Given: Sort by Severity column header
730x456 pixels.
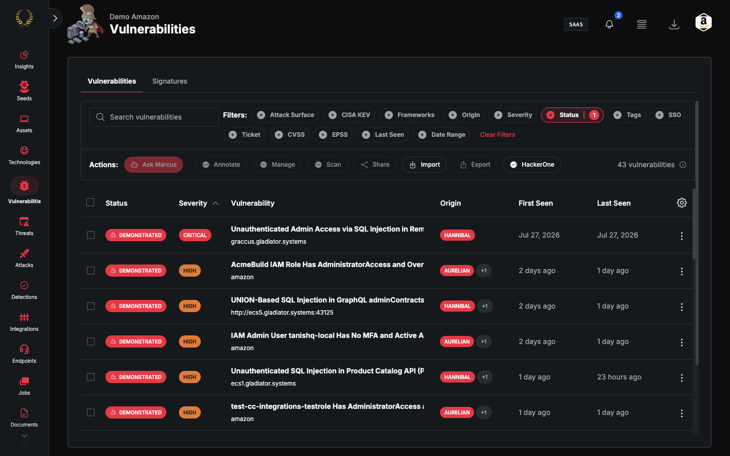Looking at the screenshot, I should (x=198, y=203).
